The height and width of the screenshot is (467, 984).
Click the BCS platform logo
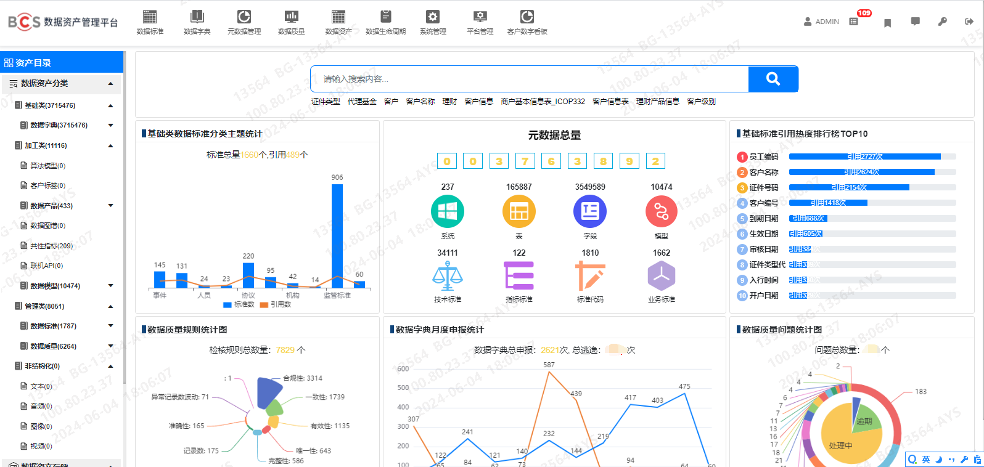click(63, 22)
